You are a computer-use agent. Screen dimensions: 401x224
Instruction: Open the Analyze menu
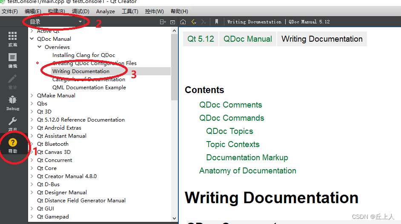point(106,11)
